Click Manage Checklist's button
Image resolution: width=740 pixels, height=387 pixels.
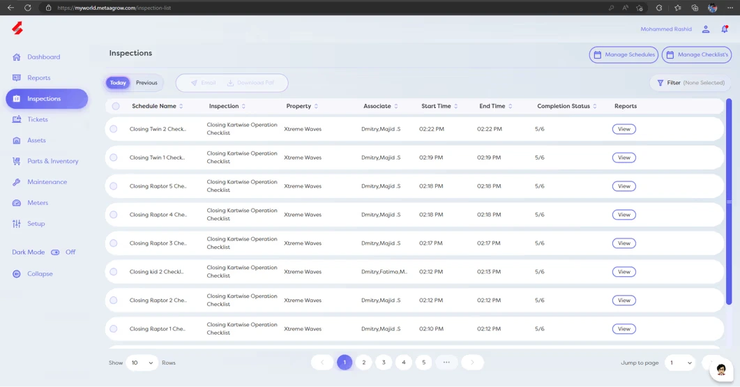pos(697,55)
